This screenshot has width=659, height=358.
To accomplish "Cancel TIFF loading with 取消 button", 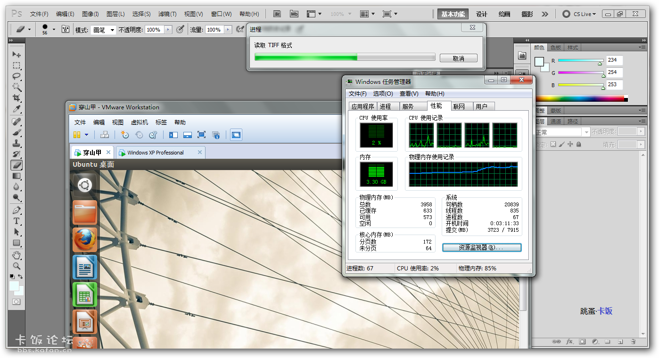I will (x=459, y=58).
